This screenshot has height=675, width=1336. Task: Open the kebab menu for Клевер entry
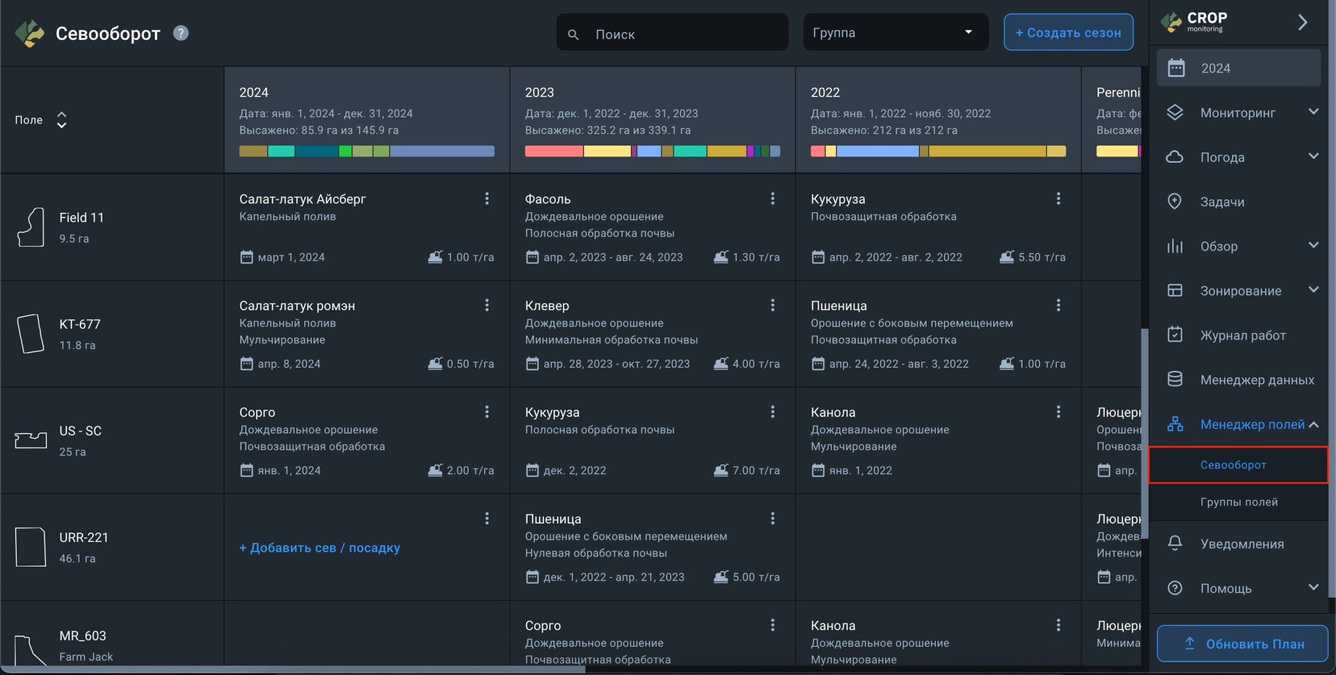[x=772, y=305]
